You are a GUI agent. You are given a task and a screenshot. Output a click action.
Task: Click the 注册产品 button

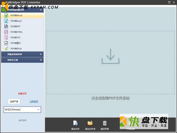click(14, 101)
